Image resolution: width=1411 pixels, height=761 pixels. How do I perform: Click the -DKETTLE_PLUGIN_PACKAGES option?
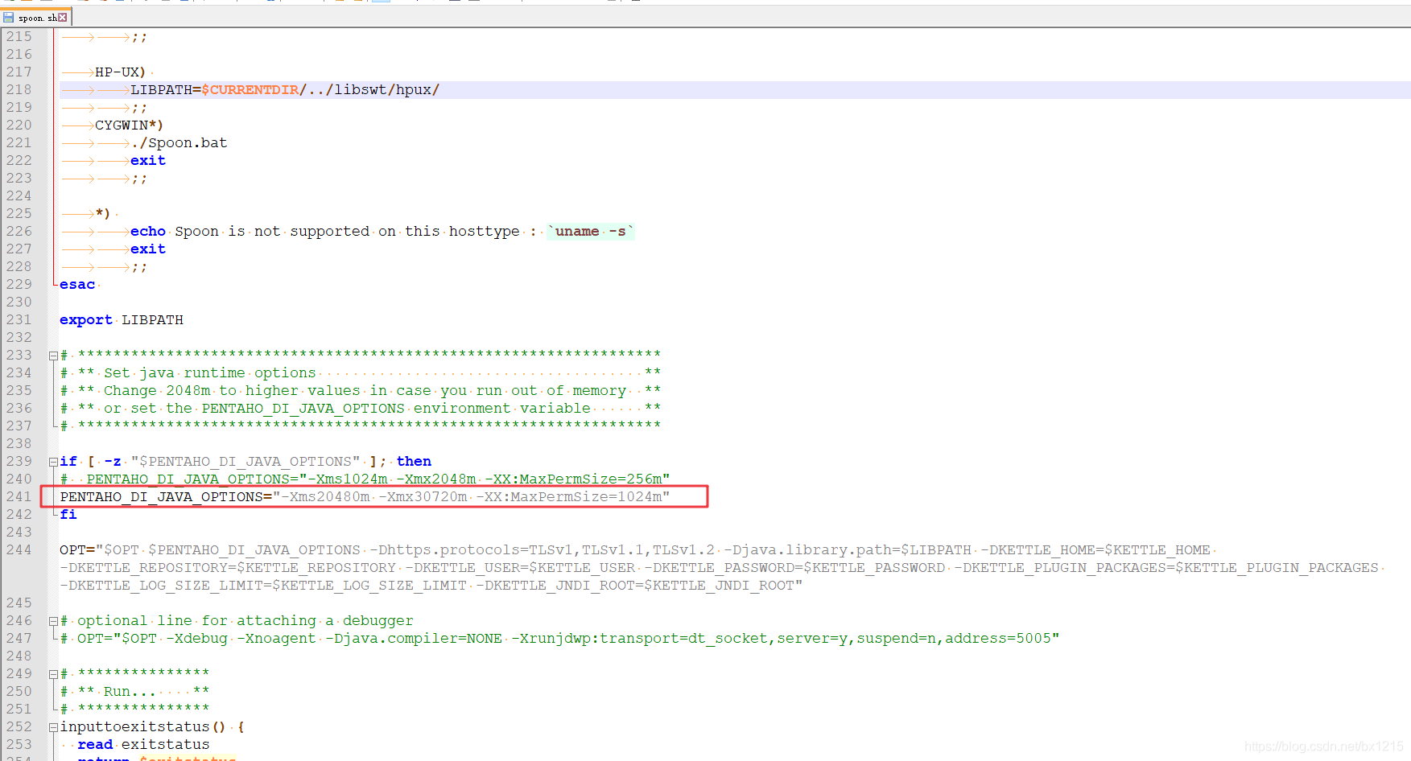[1166, 567]
